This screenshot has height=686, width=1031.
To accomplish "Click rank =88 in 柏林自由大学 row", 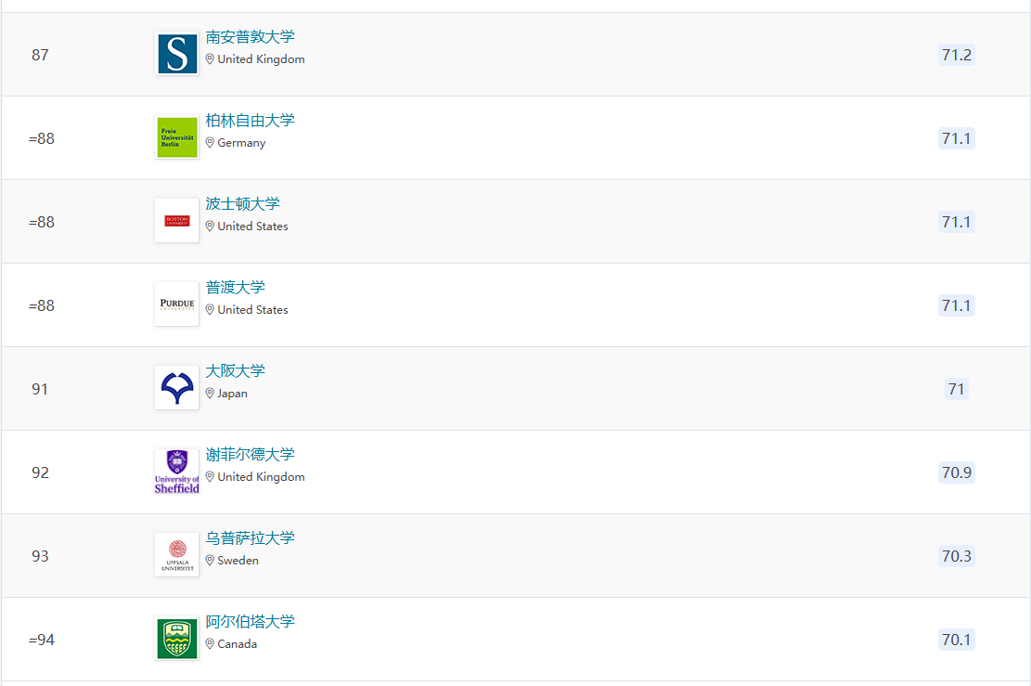I will (x=42, y=138).
